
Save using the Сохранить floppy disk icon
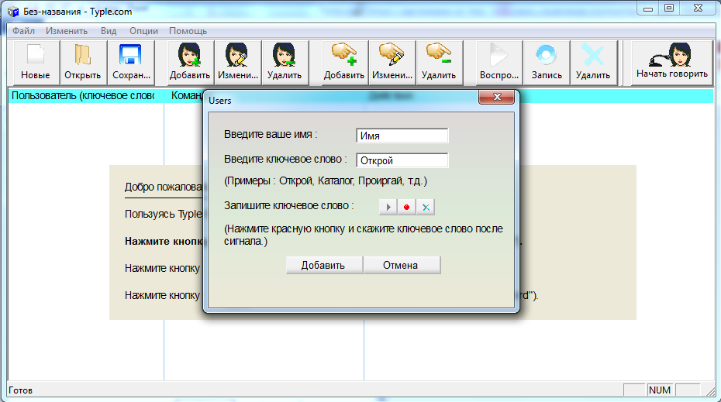coord(129,62)
